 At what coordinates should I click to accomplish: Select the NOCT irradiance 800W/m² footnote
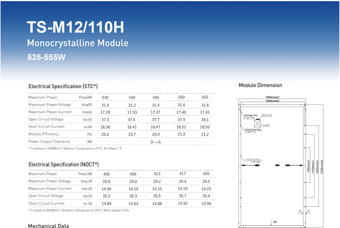coord(79,210)
